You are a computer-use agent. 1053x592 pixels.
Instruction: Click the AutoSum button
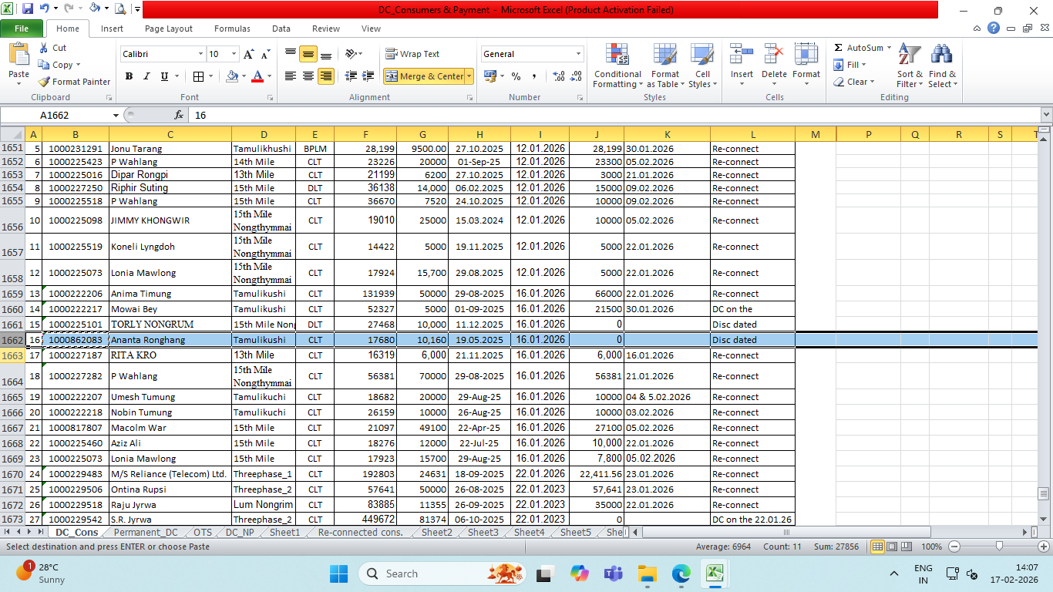tap(857, 48)
